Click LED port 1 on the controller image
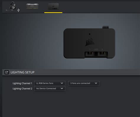Screen dimensions: 140x117 pyautogui.click(x=90, y=54)
